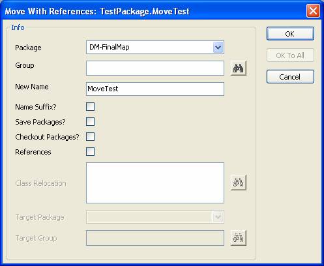Click binoculars icon beside Group field
Viewport: 324px width, 266px height.
click(238, 68)
